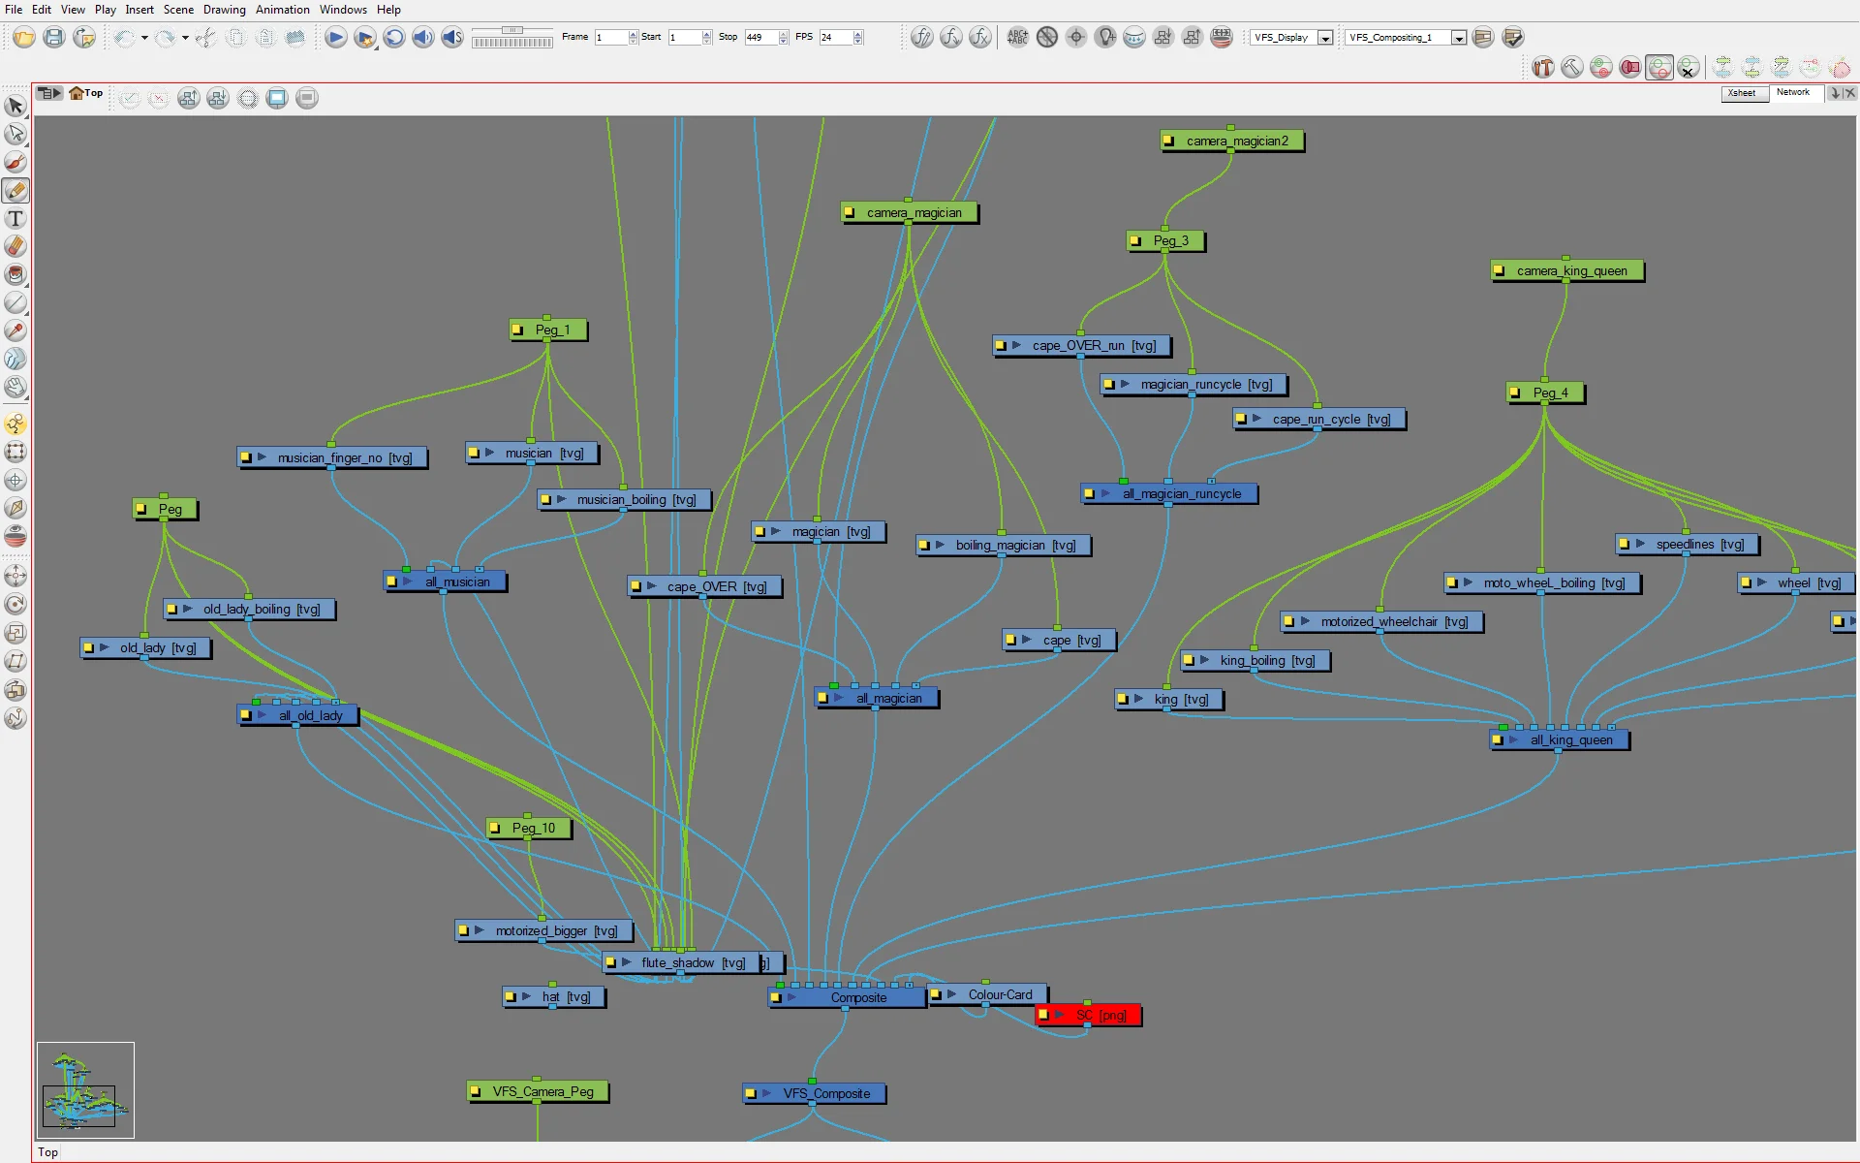Open the VFS_Display dropdown
1860x1163 pixels.
(1325, 38)
